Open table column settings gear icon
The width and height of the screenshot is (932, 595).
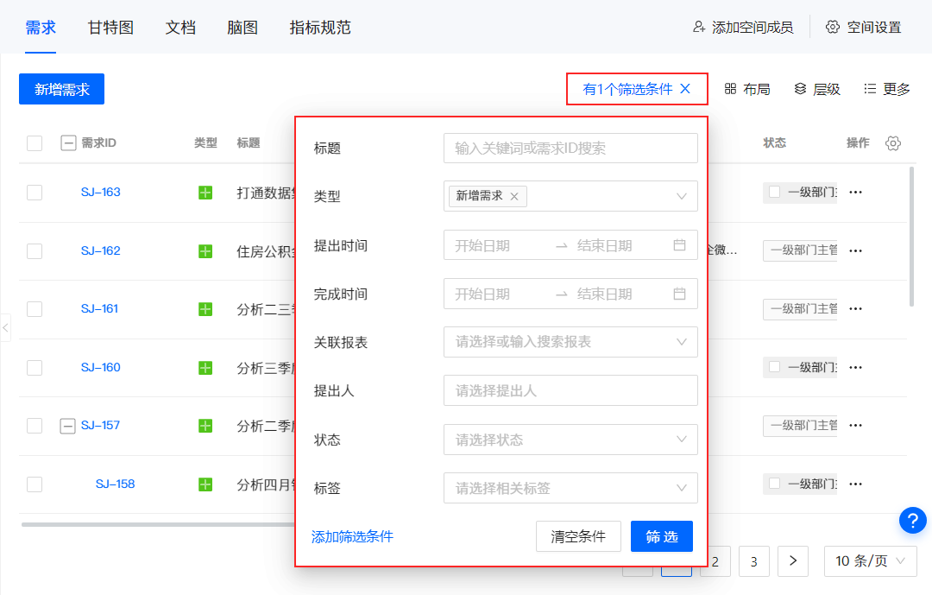893,143
